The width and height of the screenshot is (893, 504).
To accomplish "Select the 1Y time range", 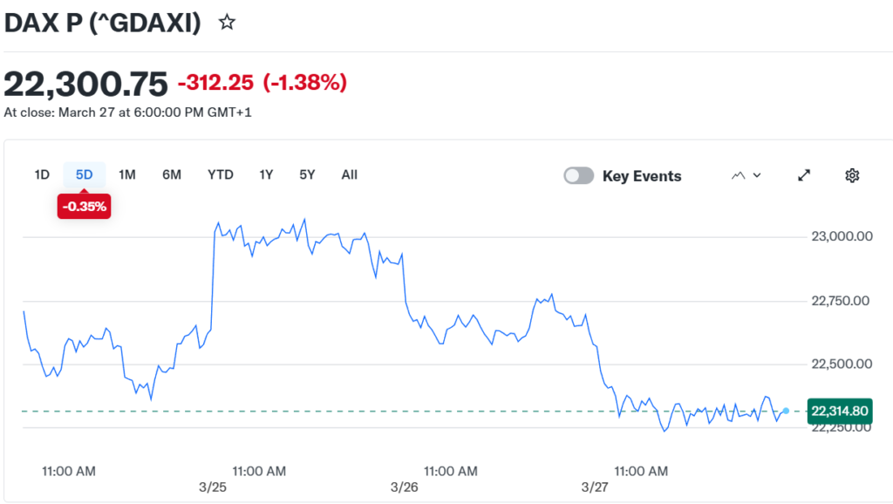I will (x=266, y=174).
